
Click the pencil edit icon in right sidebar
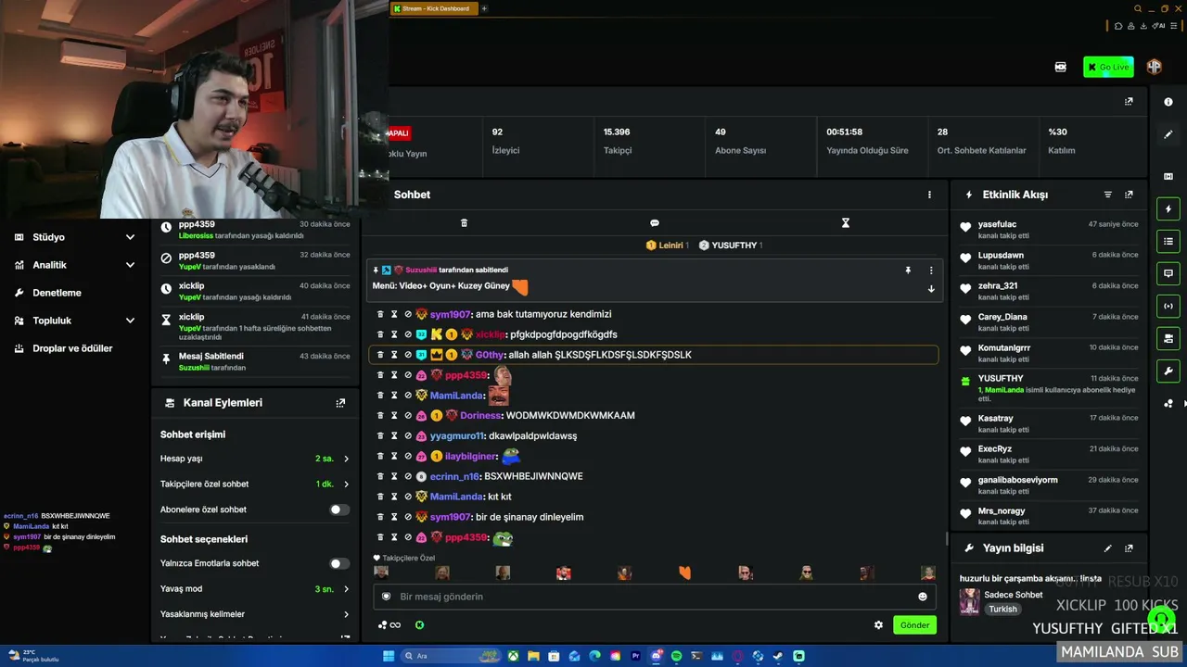(1168, 134)
